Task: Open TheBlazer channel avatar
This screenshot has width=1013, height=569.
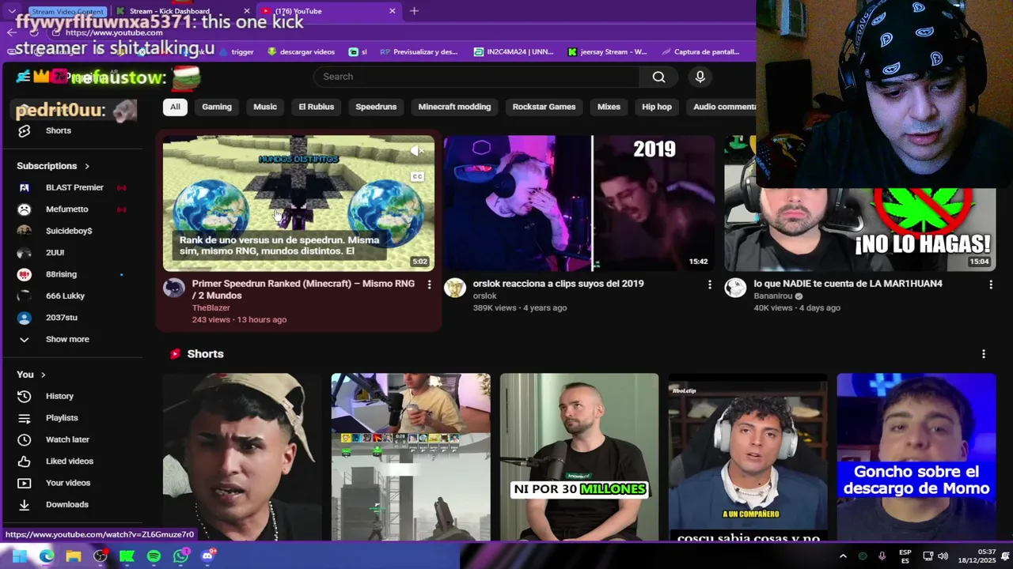Action: point(174,288)
